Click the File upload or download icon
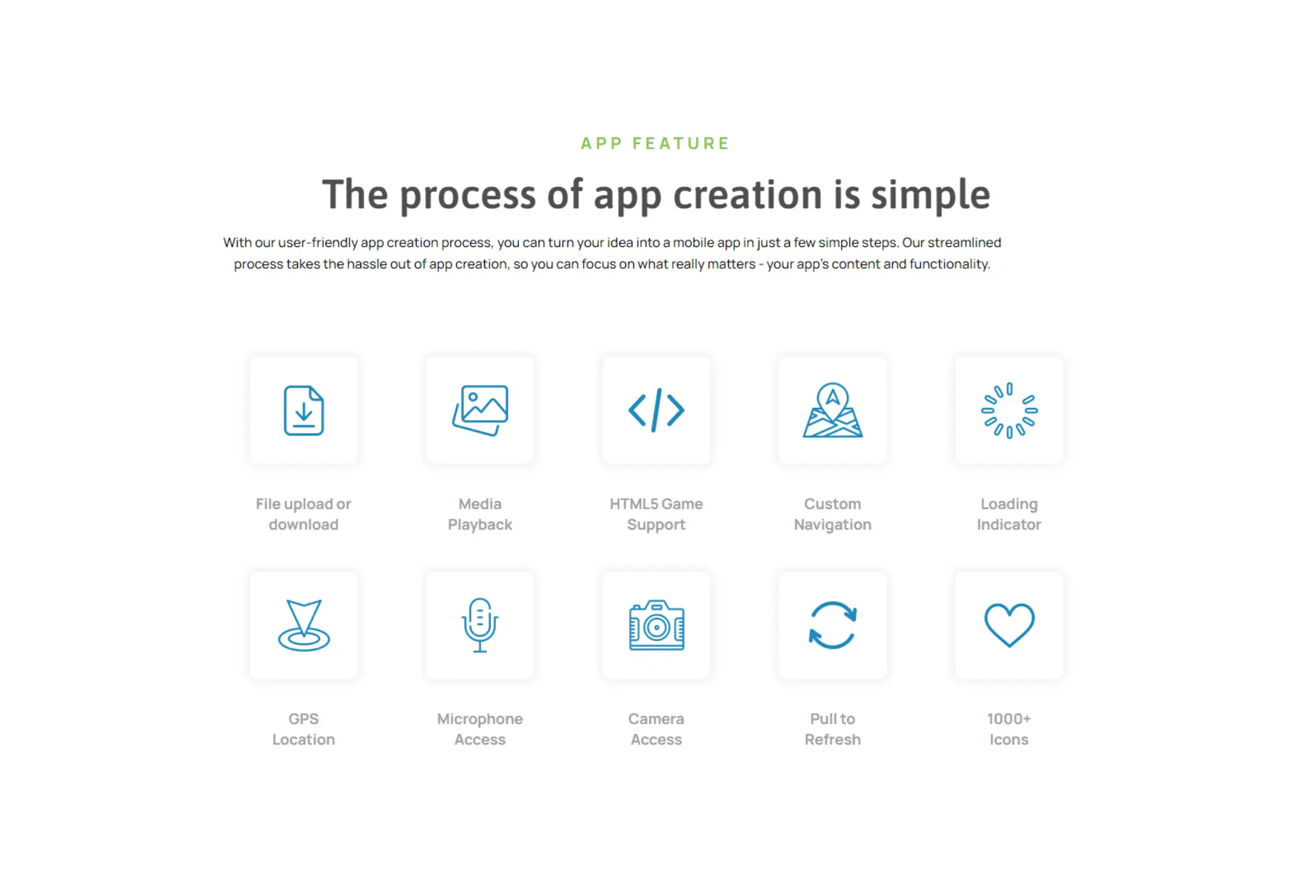The width and height of the screenshot is (1312, 874). click(304, 410)
